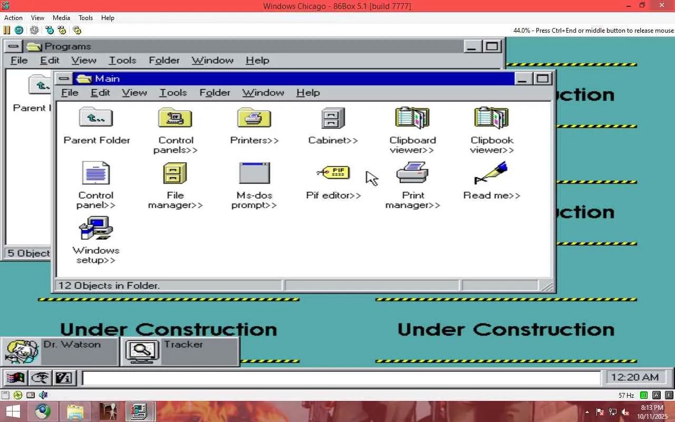The width and height of the screenshot is (675, 422).
Task: Send Ctrl+Alt+Esc using the yellow keys icon
Action: [62, 30]
